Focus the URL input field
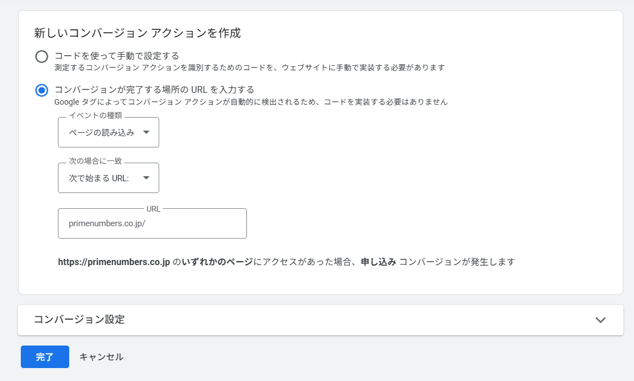 pos(152,223)
